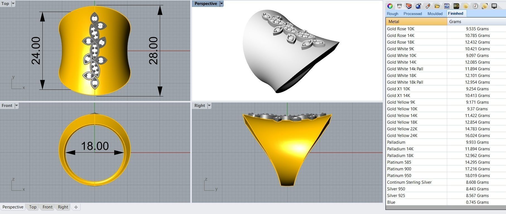
Task: Open Front viewport dropdown menu
Action: (16, 106)
